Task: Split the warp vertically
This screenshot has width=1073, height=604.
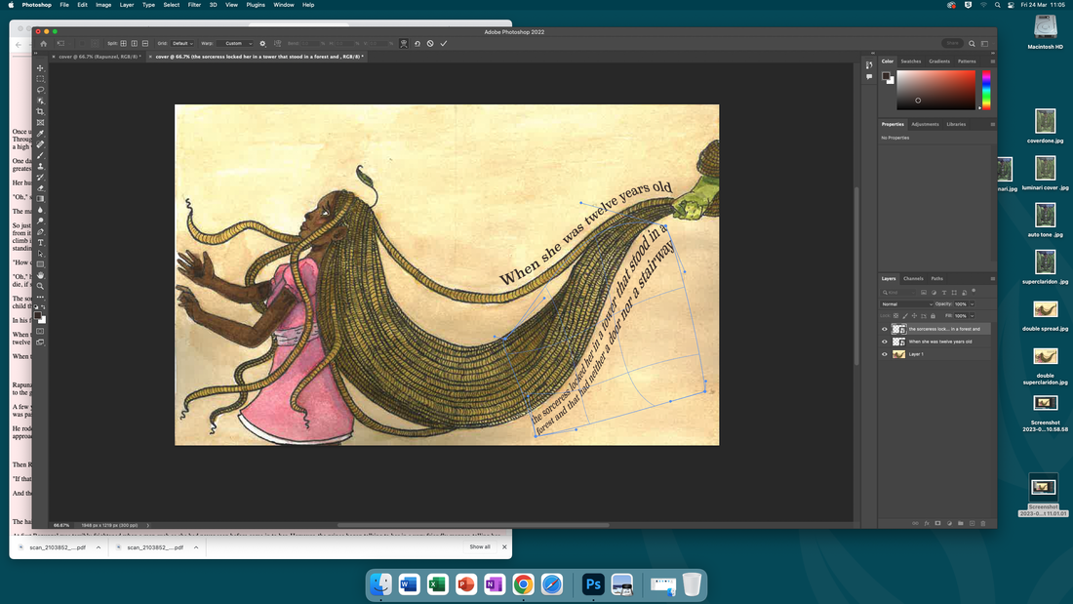Action: [135, 43]
